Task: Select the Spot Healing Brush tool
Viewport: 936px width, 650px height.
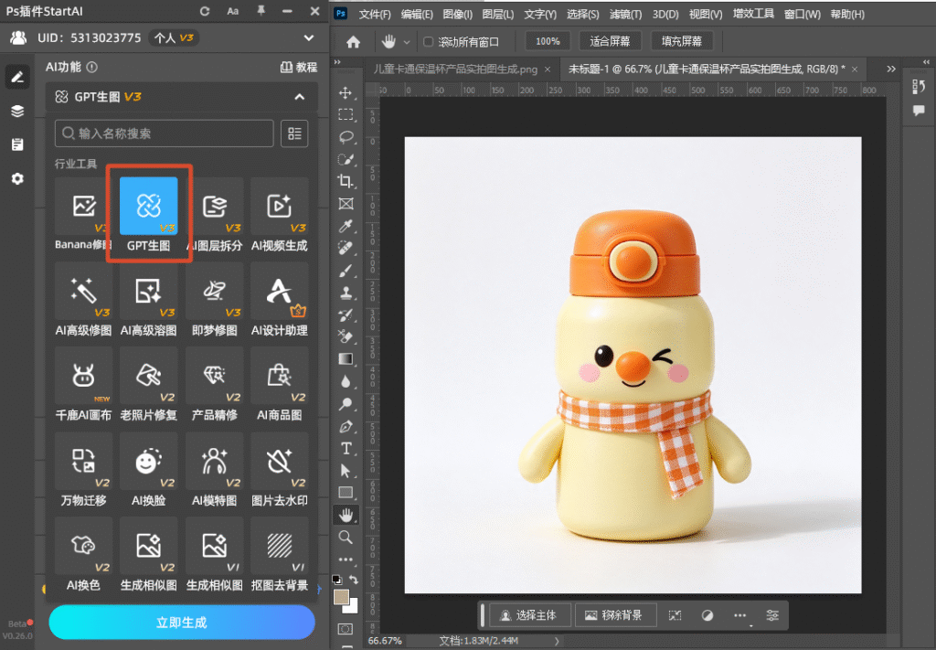Action: tap(346, 248)
